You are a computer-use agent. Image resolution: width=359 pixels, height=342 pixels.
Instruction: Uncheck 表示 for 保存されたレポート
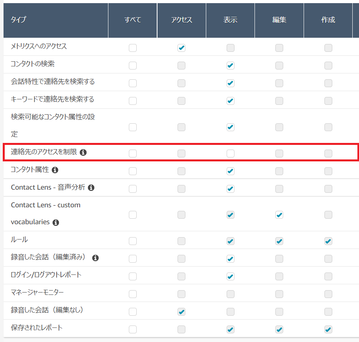tap(230, 329)
